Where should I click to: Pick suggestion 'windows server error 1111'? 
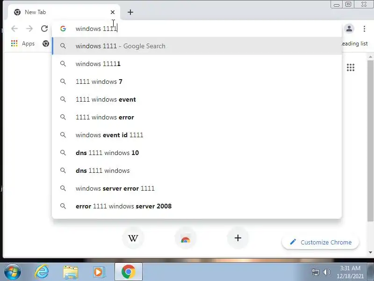coord(197,188)
